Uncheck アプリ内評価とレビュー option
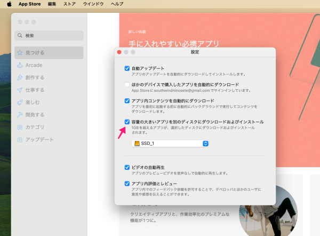The width and height of the screenshot is (320, 236). point(127,183)
